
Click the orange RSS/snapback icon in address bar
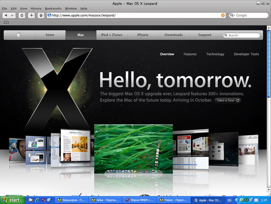(x=223, y=15)
